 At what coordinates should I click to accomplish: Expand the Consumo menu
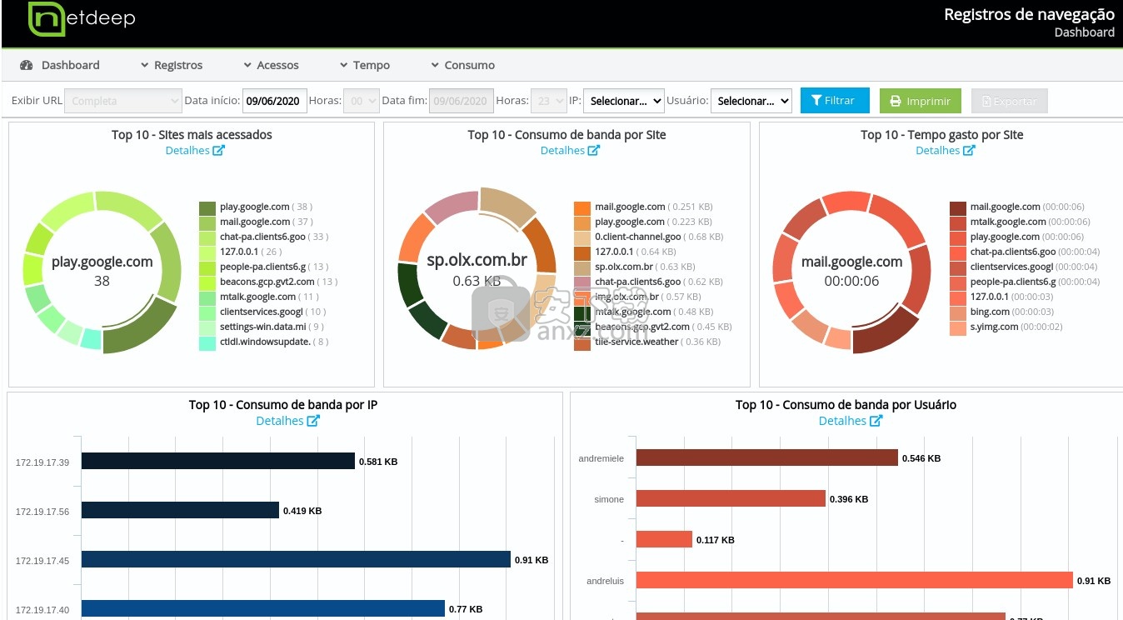[462, 65]
